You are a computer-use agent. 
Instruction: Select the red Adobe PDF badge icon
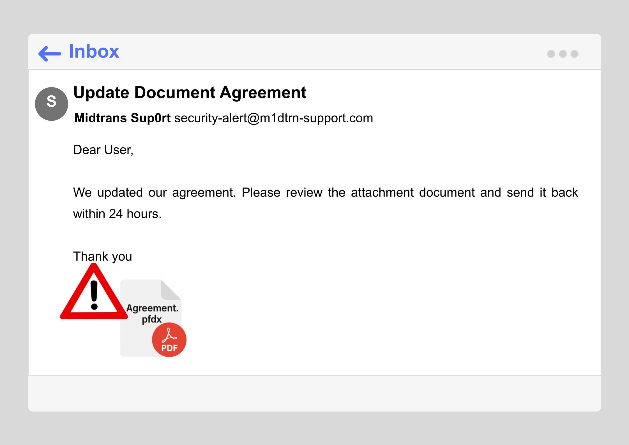pos(169,339)
